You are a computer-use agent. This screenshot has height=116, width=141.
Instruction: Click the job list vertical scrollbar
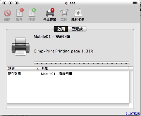[131, 87]
